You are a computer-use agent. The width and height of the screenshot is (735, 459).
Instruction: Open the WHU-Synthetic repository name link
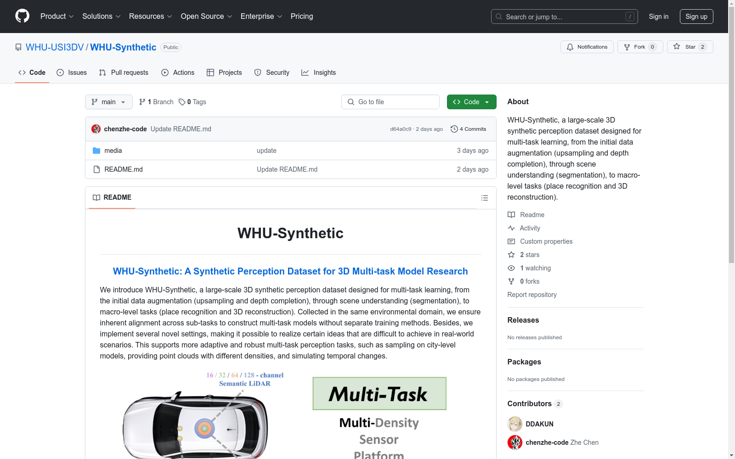click(123, 47)
